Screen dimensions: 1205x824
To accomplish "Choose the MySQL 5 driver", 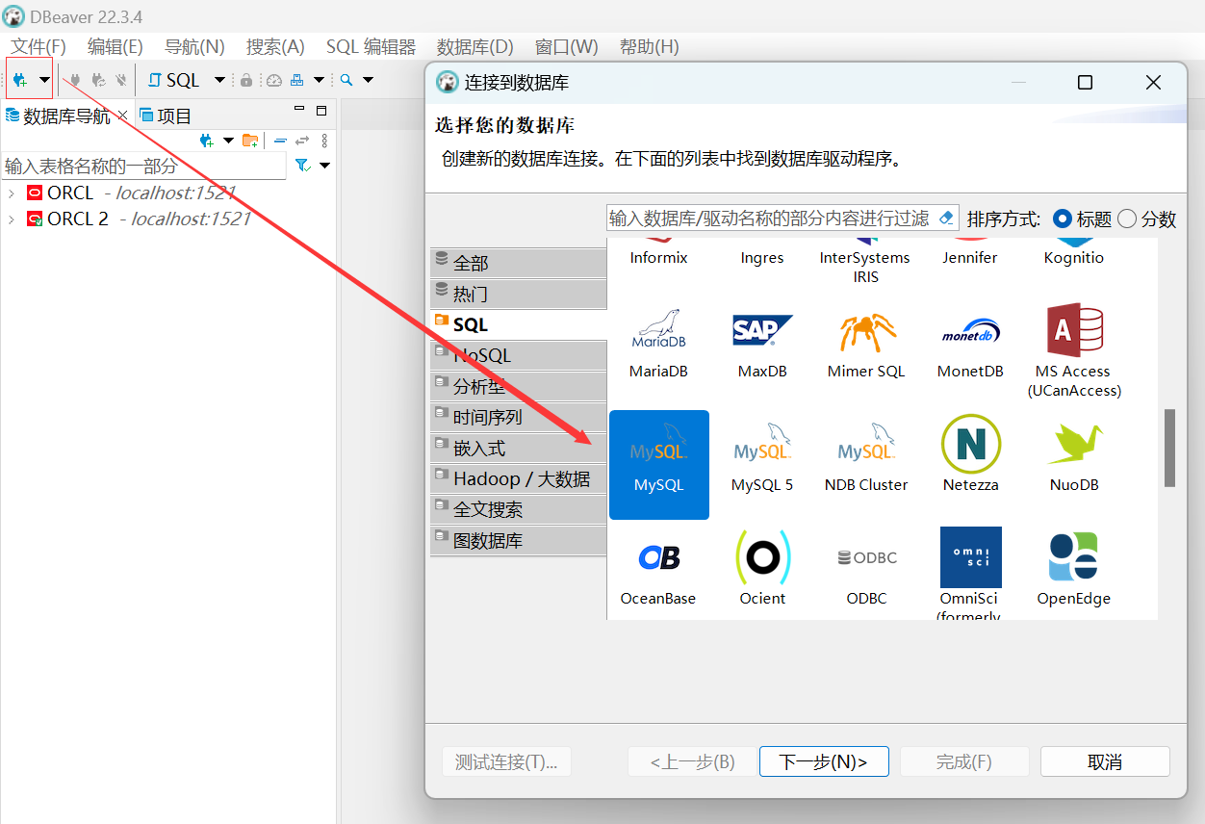I will pyautogui.click(x=762, y=455).
